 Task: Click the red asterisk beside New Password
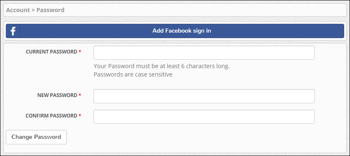pos(80,95)
